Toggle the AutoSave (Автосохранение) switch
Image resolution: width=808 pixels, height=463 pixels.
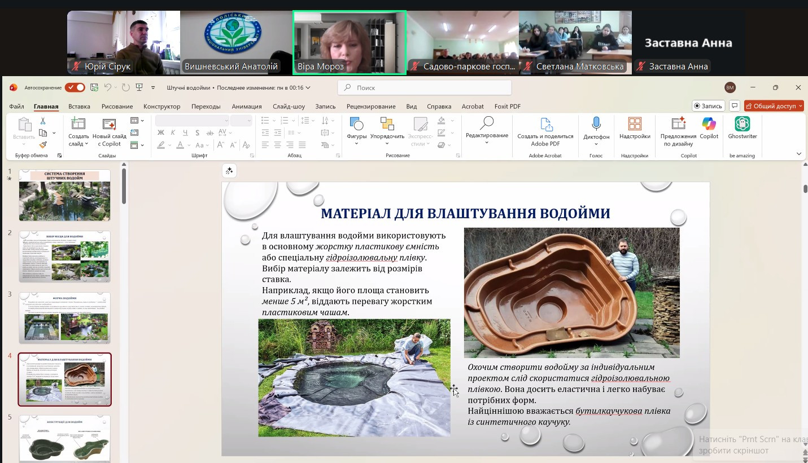[x=75, y=87]
